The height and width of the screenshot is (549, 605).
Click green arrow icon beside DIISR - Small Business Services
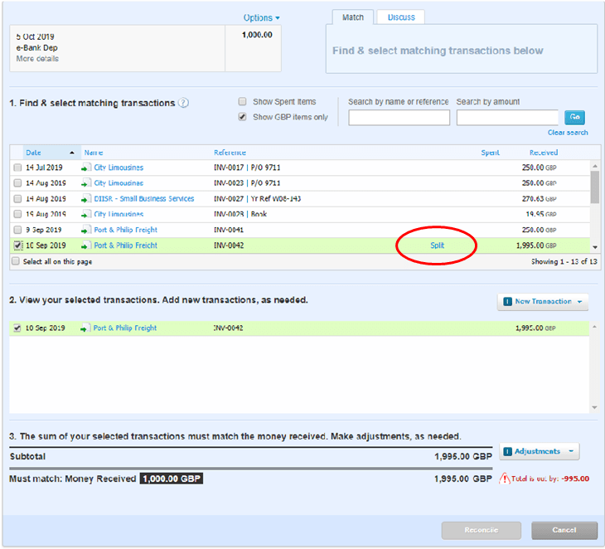click(x=85, y=199)
